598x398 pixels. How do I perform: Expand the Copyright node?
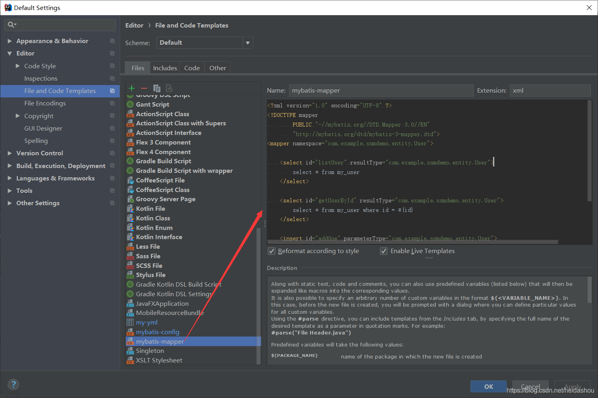pyautogui.click(x=18, y=116)
